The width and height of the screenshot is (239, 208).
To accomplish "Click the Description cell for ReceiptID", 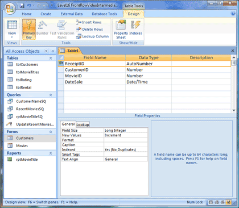I will [x=201, y=64].
